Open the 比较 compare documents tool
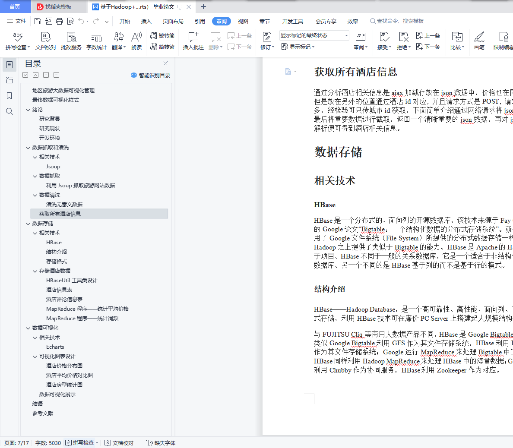513x448 pixels. pos(457,41)
